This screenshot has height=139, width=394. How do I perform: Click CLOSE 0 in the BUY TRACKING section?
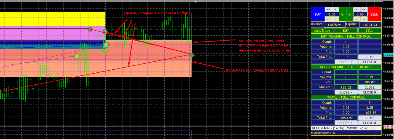click(x=370, y=62)
